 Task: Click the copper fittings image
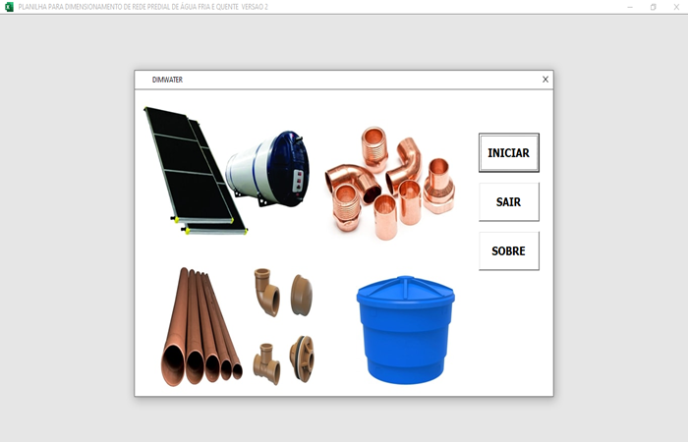(390, 182)
